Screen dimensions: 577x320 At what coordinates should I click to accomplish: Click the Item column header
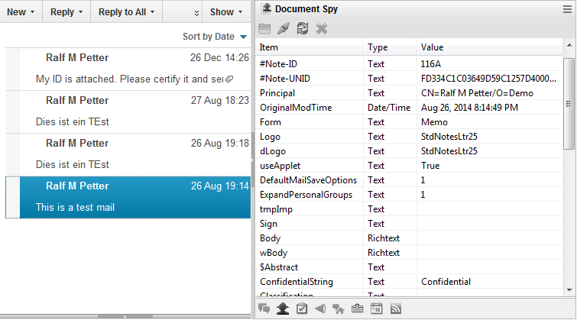(x=309, y=47)
